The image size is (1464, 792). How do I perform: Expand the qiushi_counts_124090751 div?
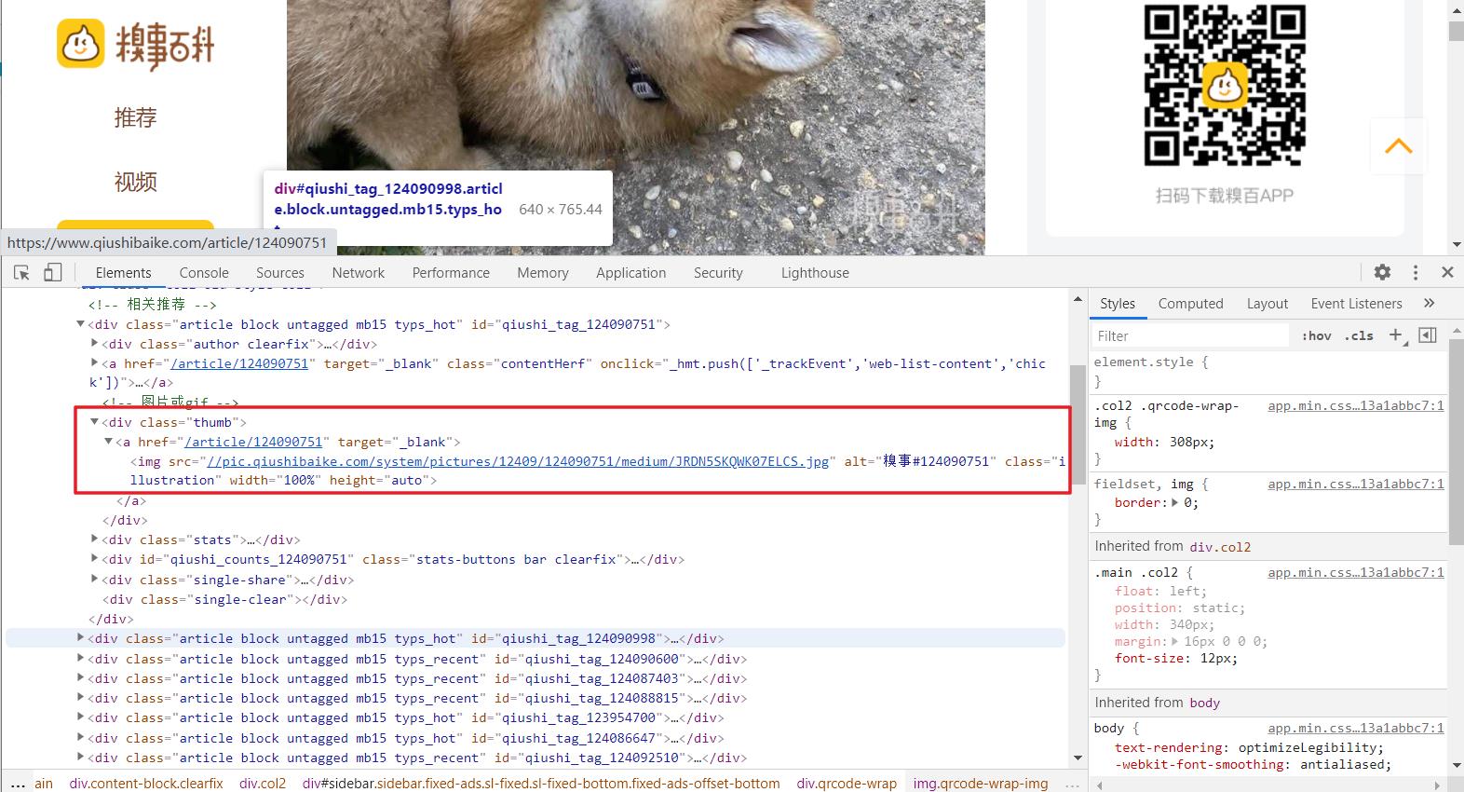click(x=94, y=559)
